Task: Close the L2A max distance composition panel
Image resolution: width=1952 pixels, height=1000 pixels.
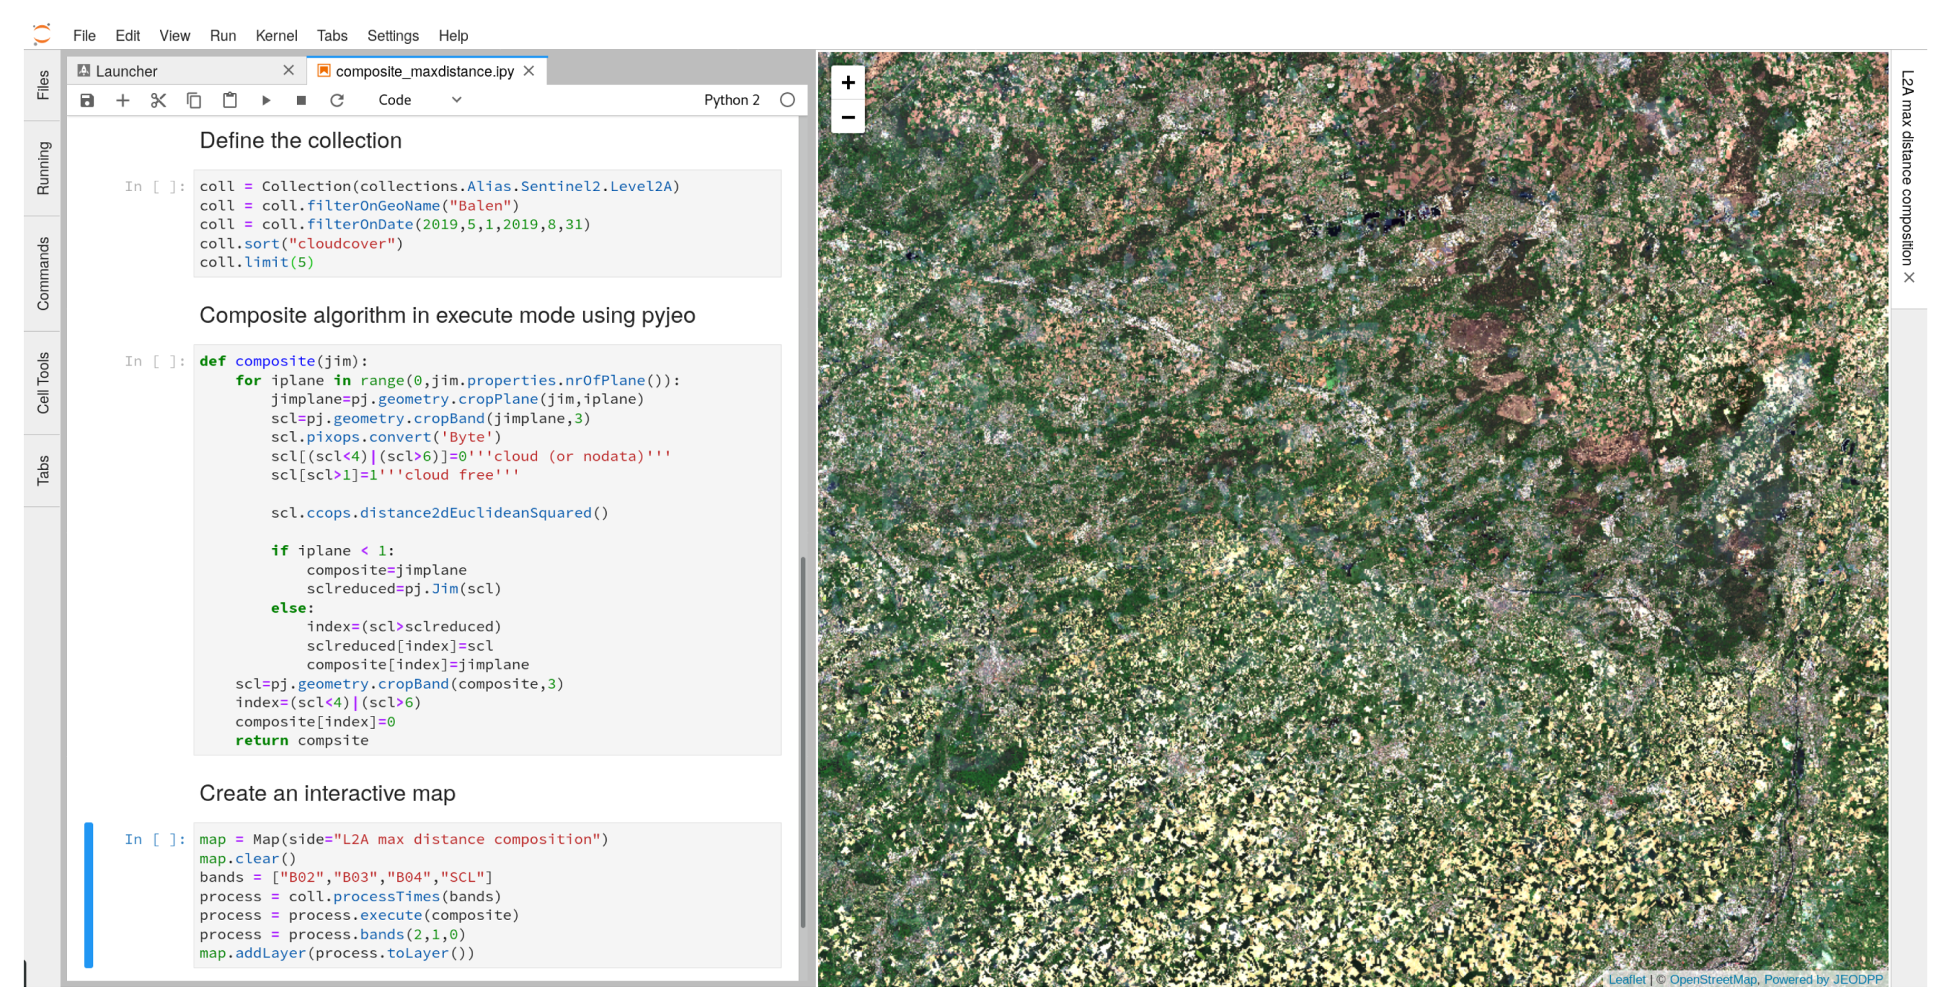Action: pos(1909,277)
